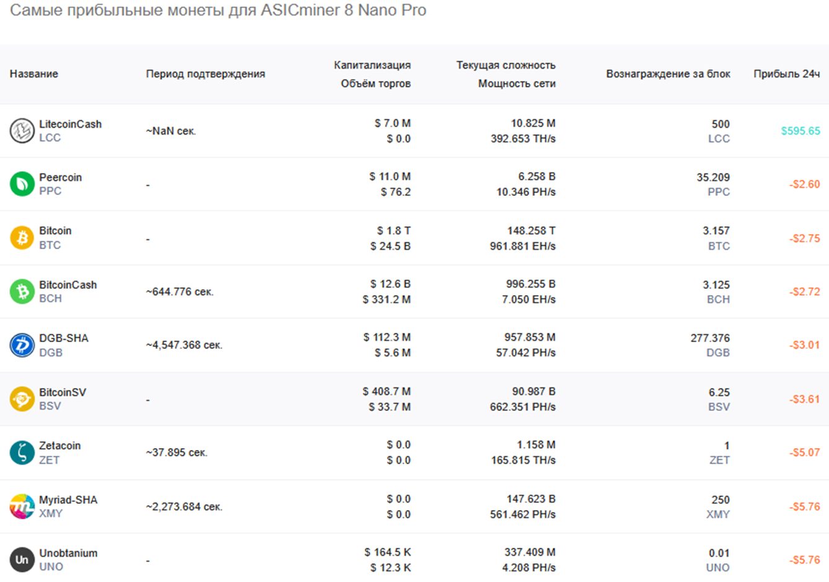Viewport: 829px width, 582px height.
Task: Click the LitecoinCash coin logo icon
Action: pyautogui.click(x=22, y=131)
